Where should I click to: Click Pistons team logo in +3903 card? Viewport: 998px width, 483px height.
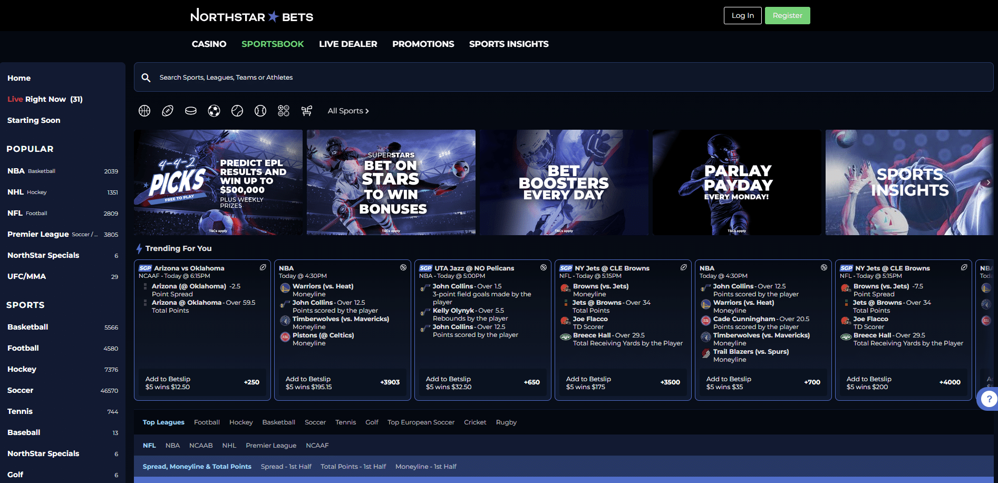tap(285, 337)
